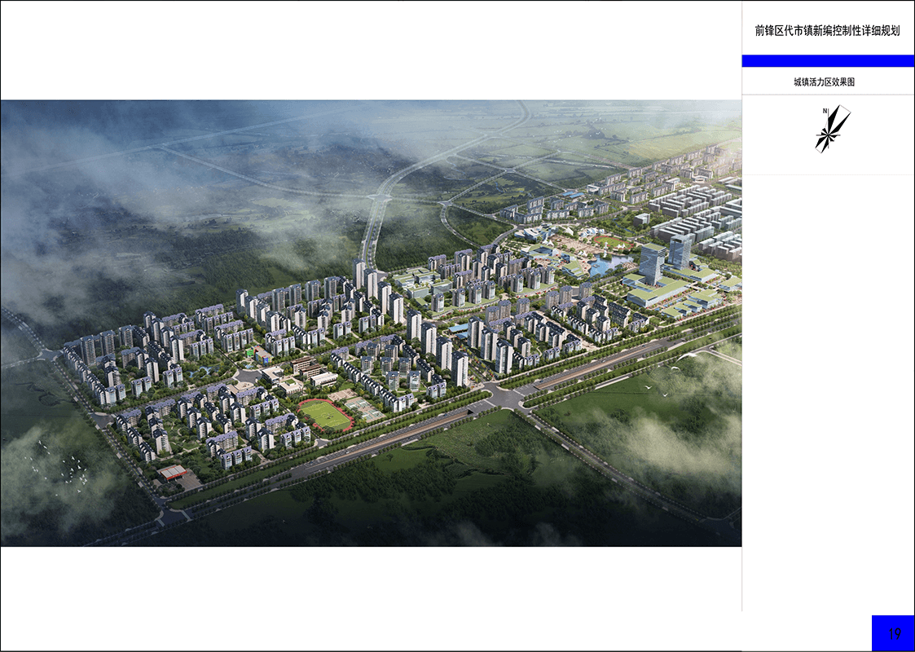Click the small roundabout at the far left edge
The image size is (915, 652).
49,355
